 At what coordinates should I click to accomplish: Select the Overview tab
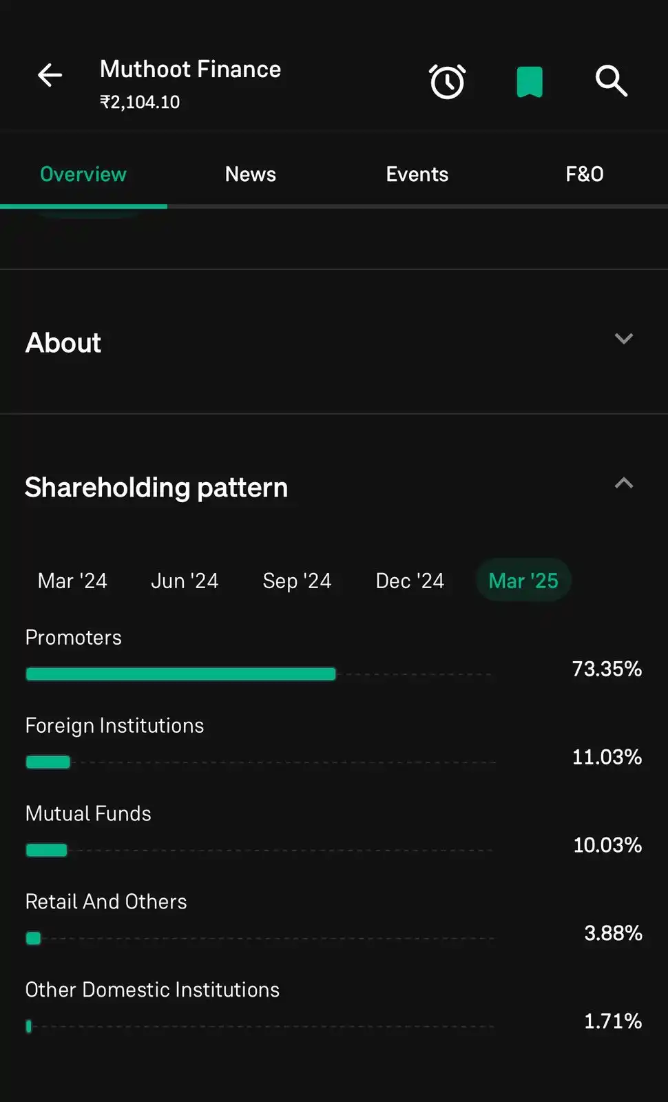coord(83,174)
